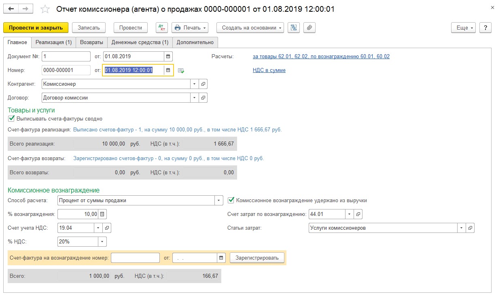
Task: Click Провести и закрыть button
Action: pos(36,27)
